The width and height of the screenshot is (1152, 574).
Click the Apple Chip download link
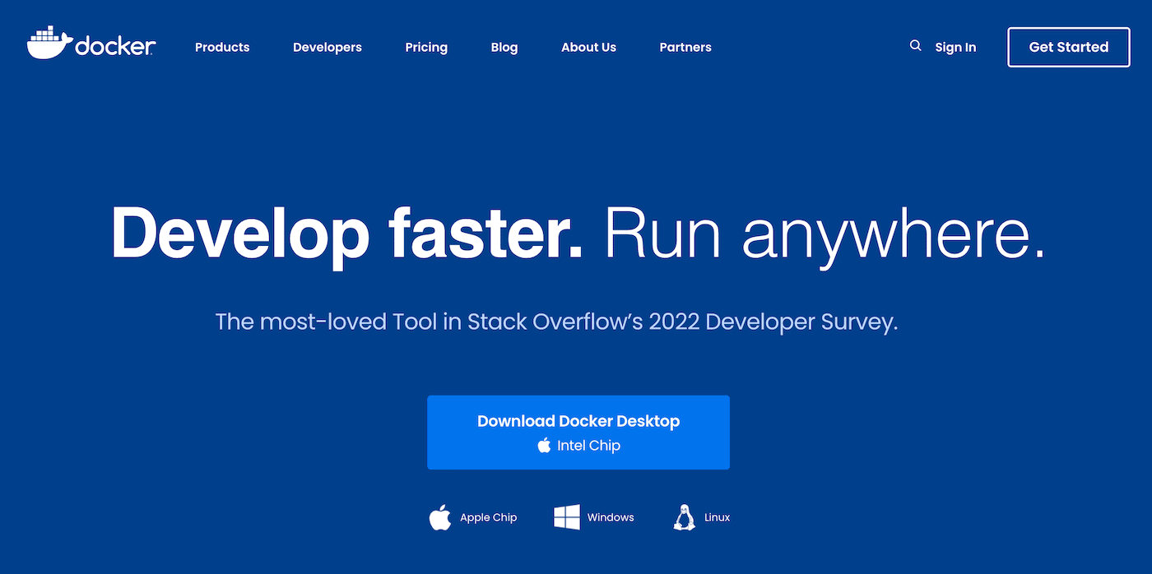[x=488, y=517]
